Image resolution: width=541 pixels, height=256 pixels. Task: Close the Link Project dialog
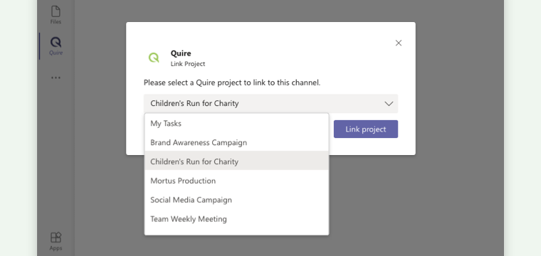coord(399,43)
